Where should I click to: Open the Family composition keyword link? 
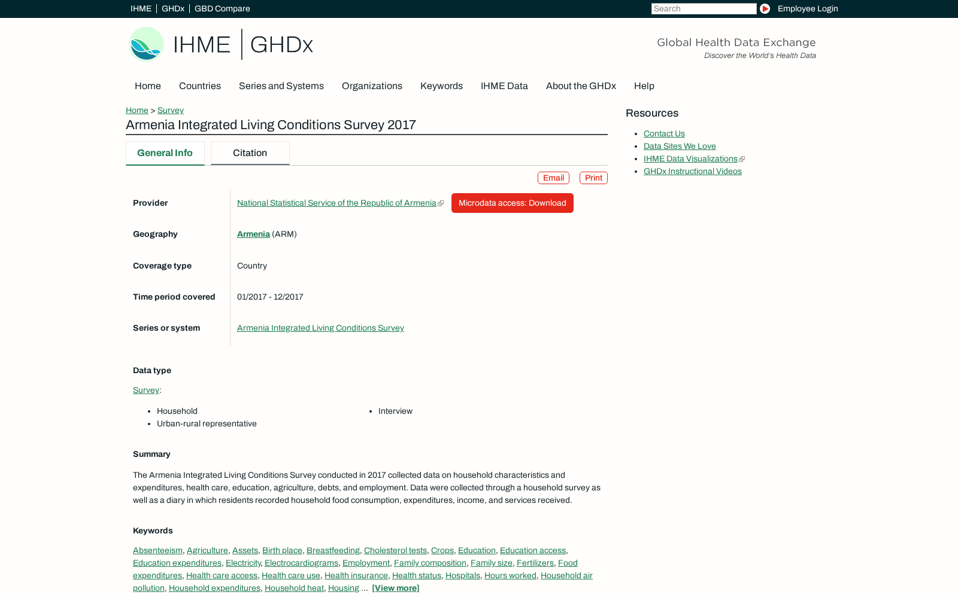coord(430,563)
